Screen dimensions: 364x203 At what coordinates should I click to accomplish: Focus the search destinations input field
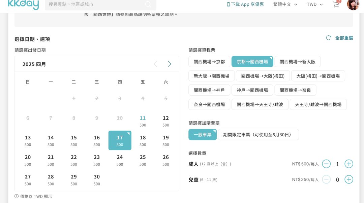pyautogui.click(x=95, y=4)
